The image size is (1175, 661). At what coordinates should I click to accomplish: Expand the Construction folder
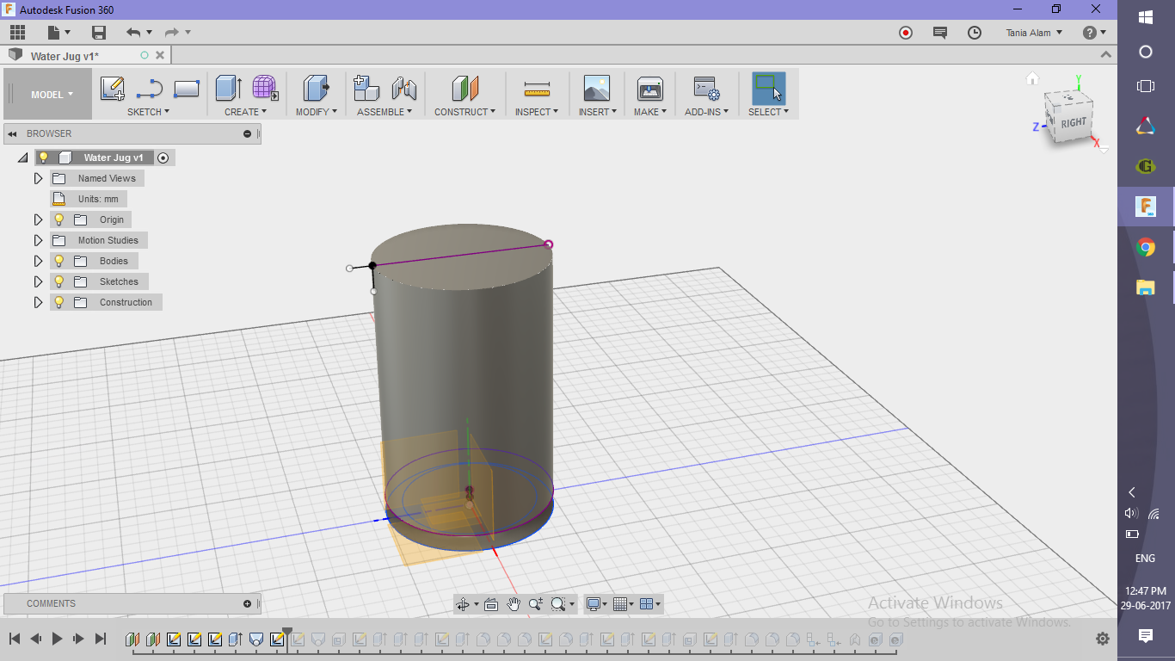pos(38,302)
